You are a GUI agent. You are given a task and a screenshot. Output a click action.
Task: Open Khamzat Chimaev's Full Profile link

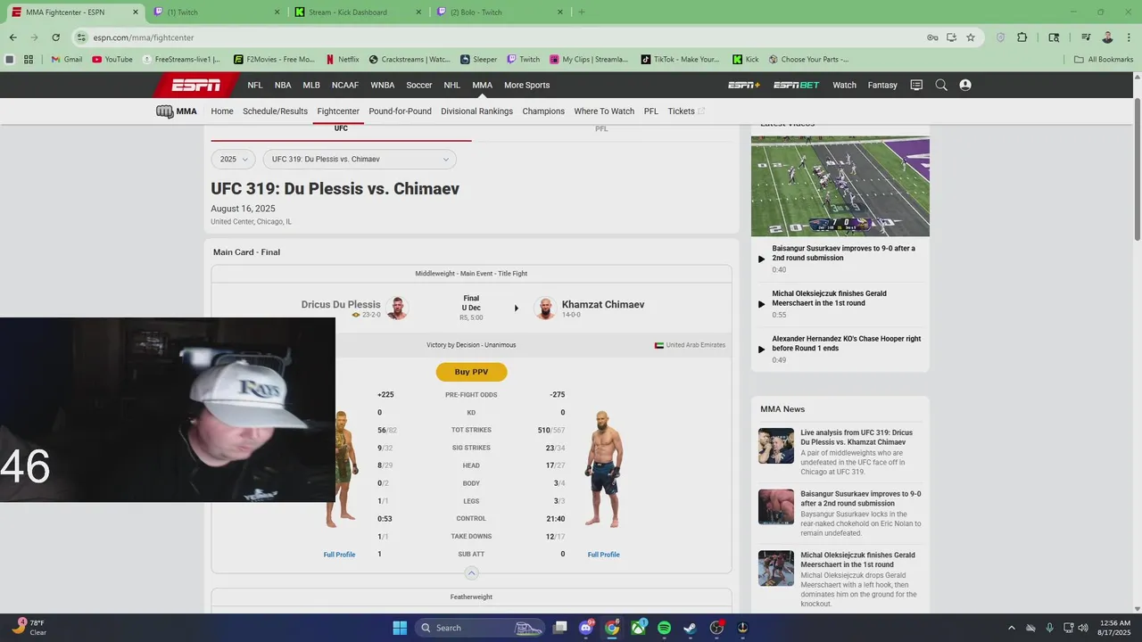(x=603, y=555)
